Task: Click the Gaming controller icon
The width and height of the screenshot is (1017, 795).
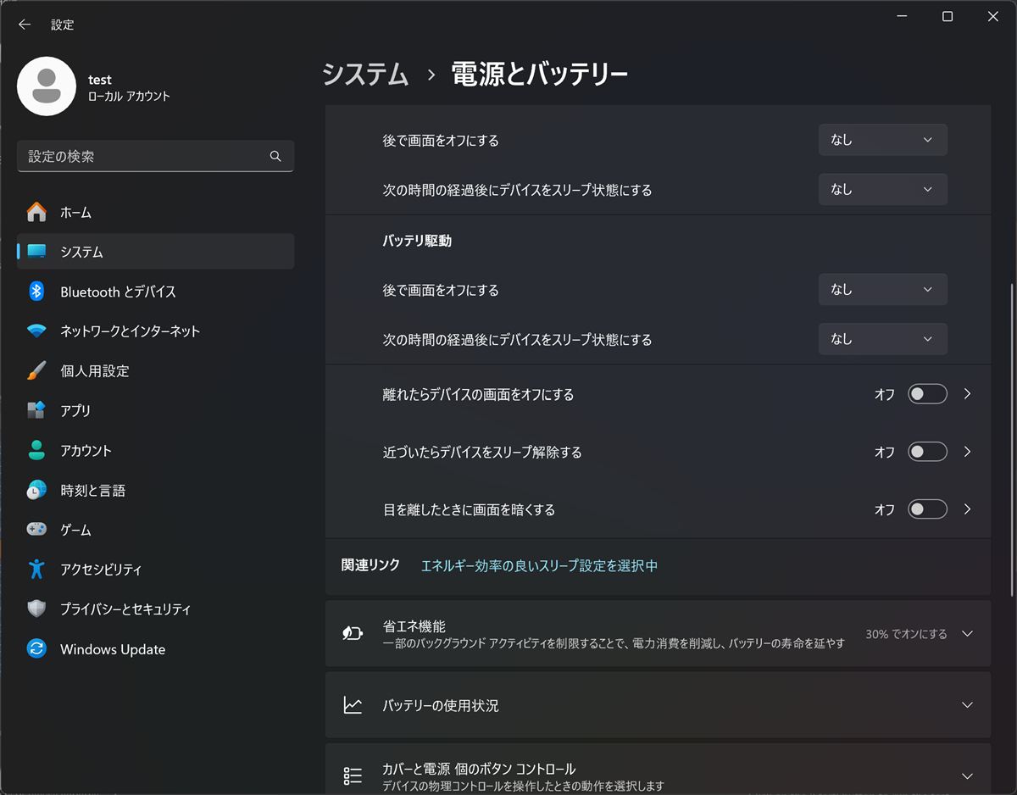Action: tap(36, 529)
